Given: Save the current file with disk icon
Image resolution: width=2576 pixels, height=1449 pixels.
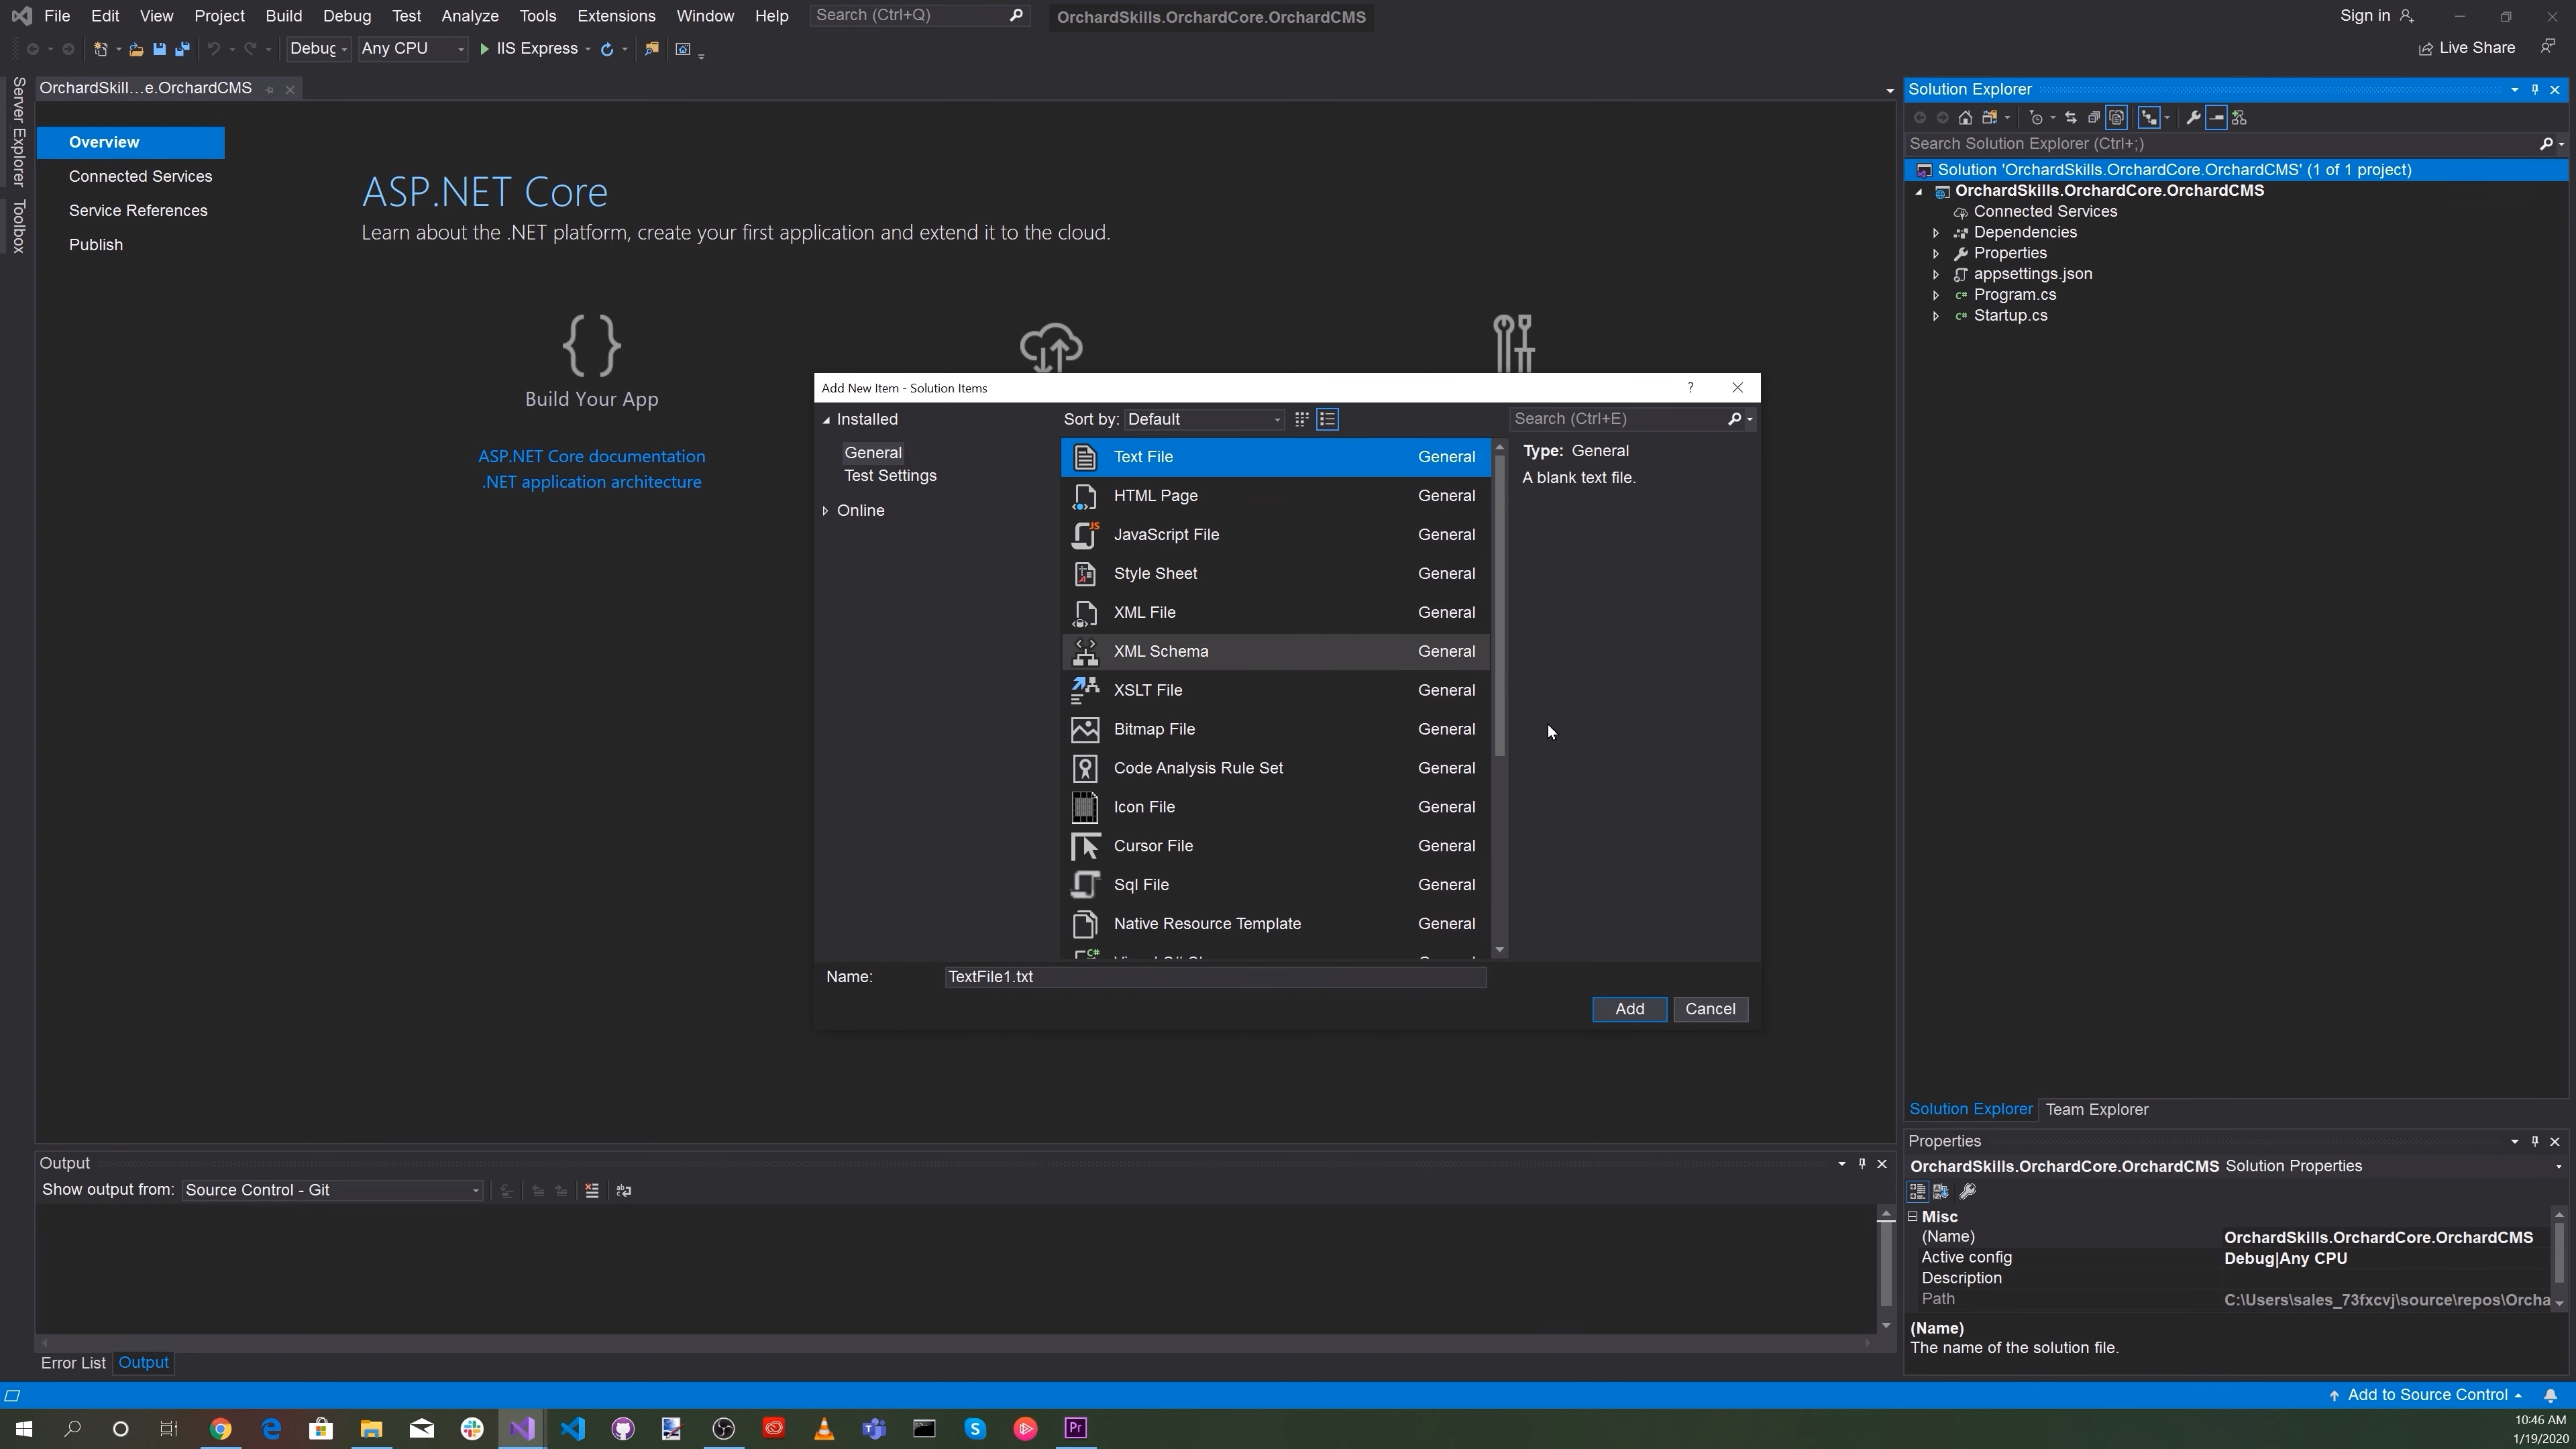Looking at the screenshot, I should tap(159, 49).
